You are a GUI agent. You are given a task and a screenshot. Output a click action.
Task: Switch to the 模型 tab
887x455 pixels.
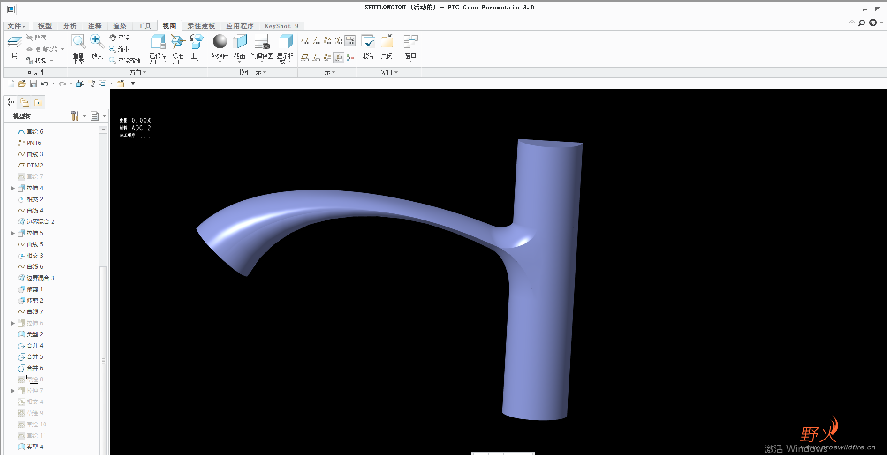(x=45, y=26)
